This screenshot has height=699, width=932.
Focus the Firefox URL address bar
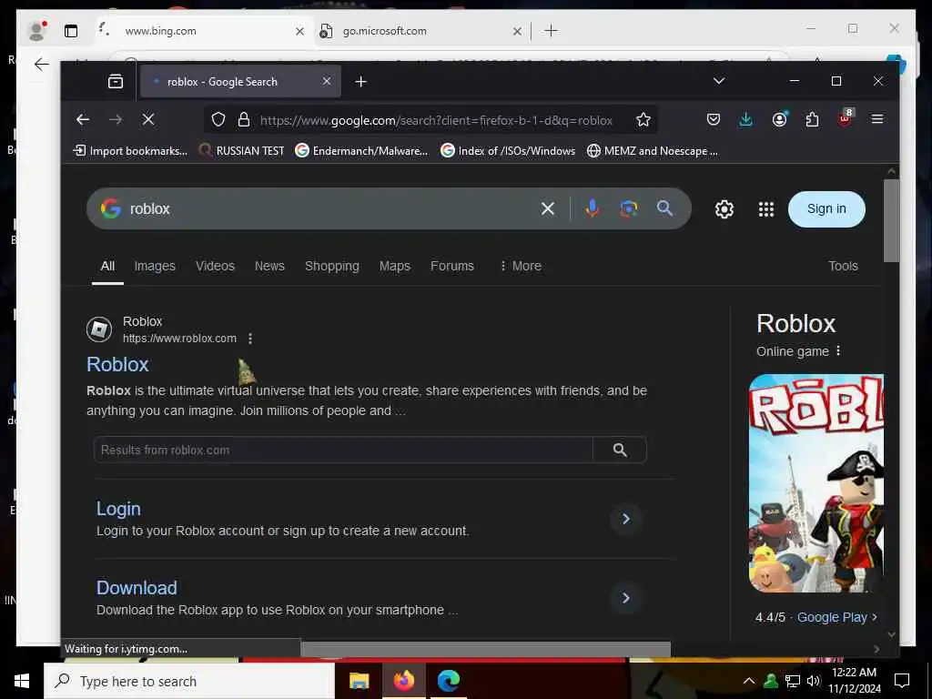click(x=436, y=120)
